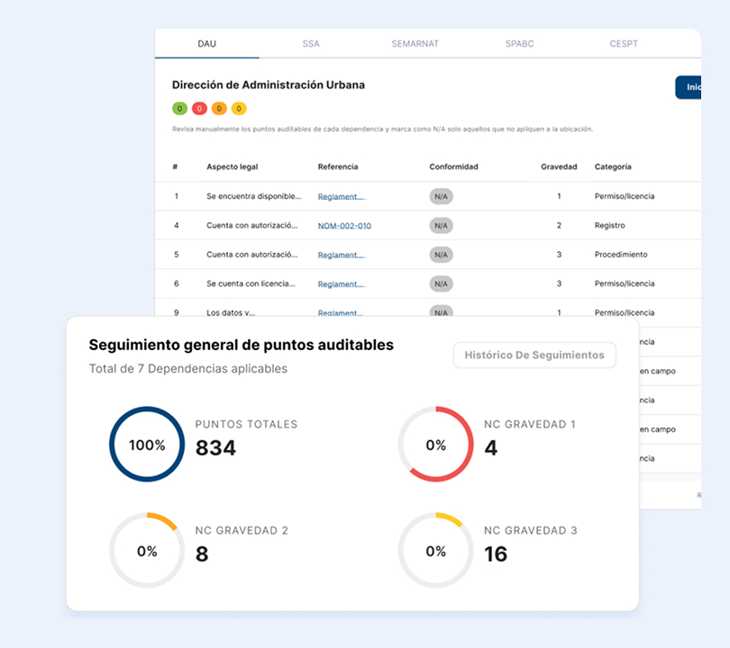Click the Registro category cell
The width and height of the screenshot is (730, 648).
point(609,226)
